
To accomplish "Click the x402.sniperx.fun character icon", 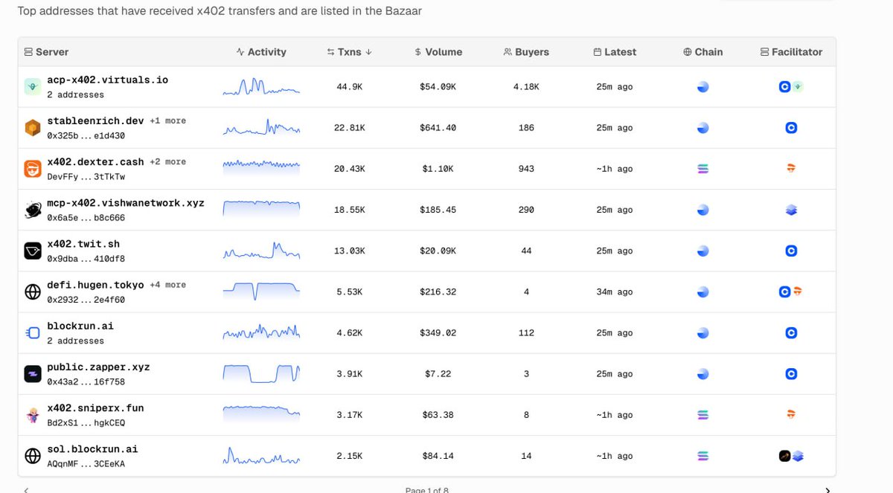I will pos(32,415).
